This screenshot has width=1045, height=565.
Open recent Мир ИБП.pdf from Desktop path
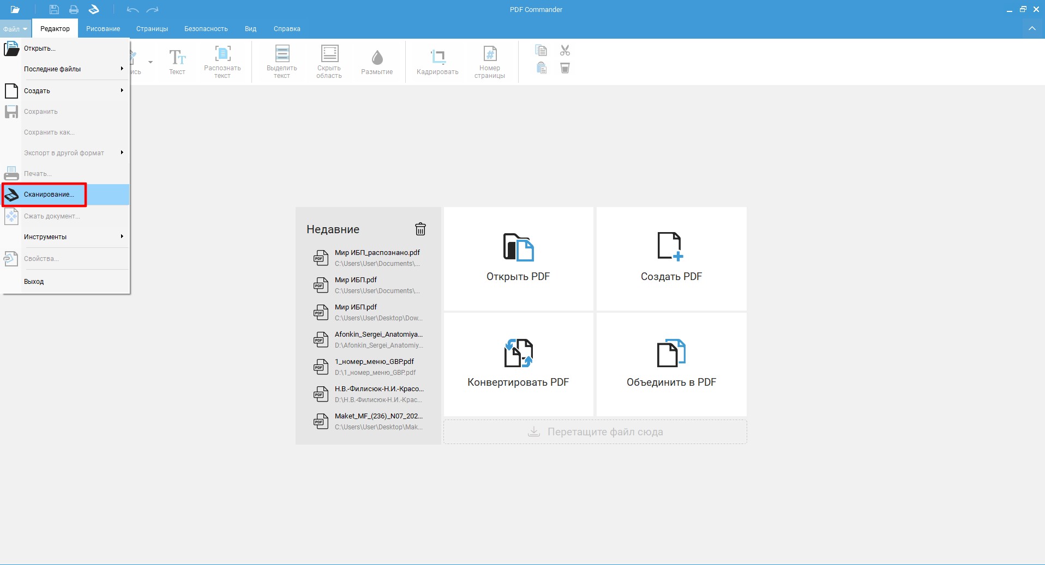(x=368, y=312)
